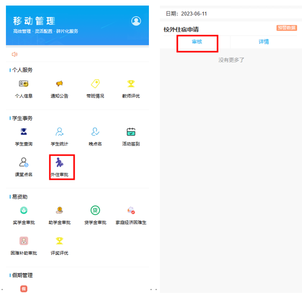
Task: Open the 课堂点名 icon
Action: tap(24, 163)
